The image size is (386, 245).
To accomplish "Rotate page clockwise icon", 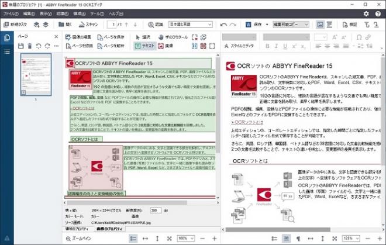I will (x=47, y=46).
